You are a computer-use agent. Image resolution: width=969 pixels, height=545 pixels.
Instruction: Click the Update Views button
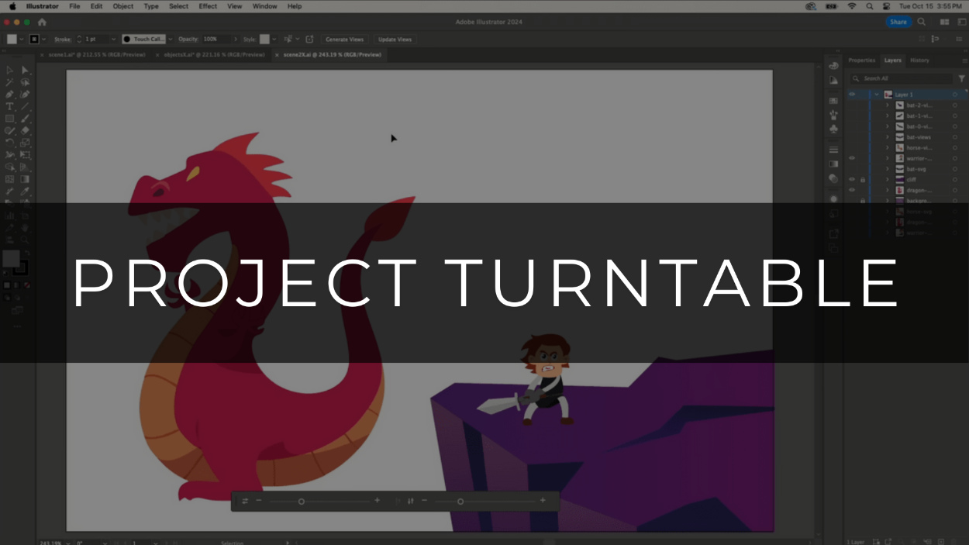(395, 39)
